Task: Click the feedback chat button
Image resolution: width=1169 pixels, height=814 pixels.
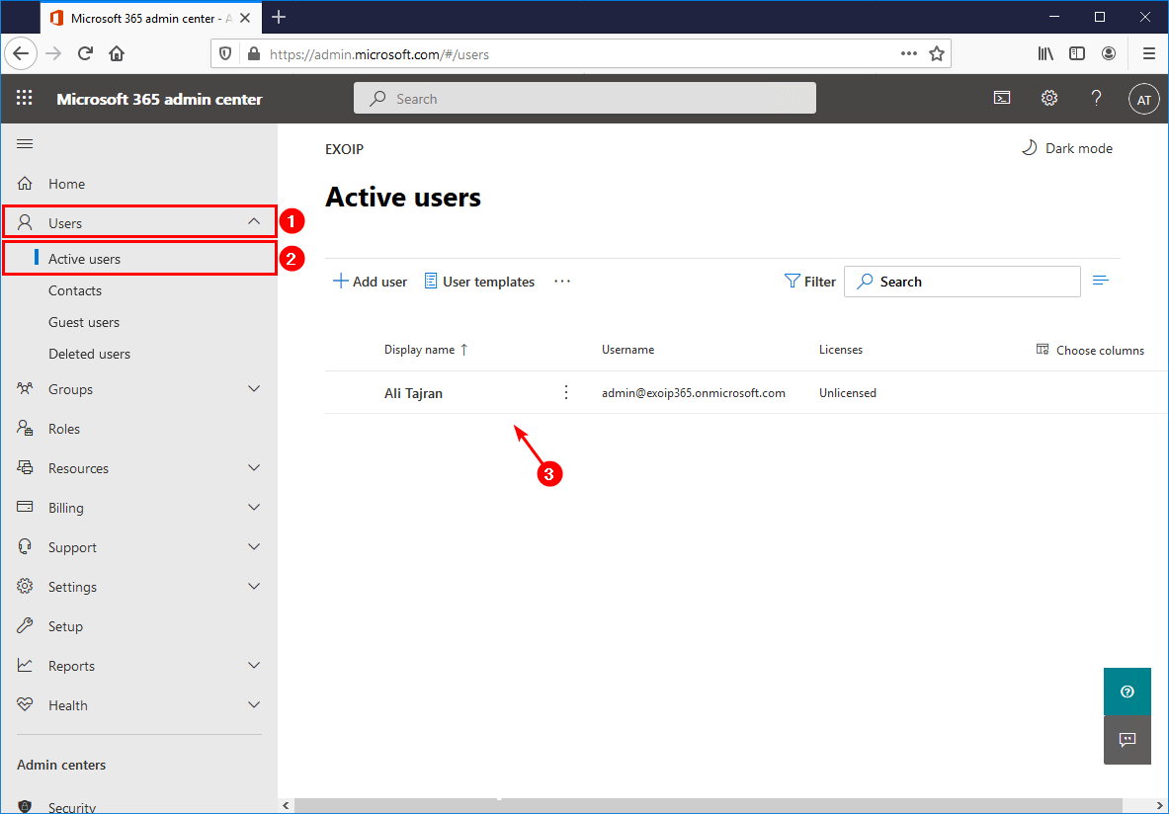Action: (x=1127, y=740)
